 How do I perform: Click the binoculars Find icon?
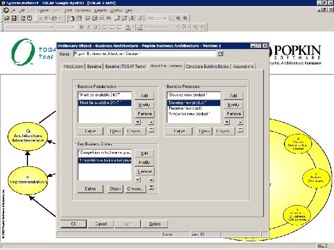pos(109,18)
